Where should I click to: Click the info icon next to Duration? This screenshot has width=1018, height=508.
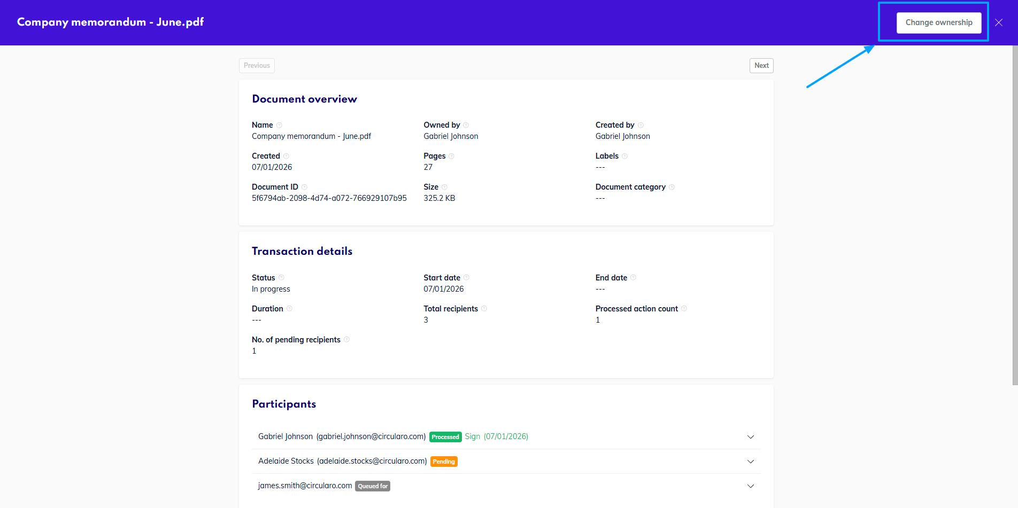(x=289, y=308)
